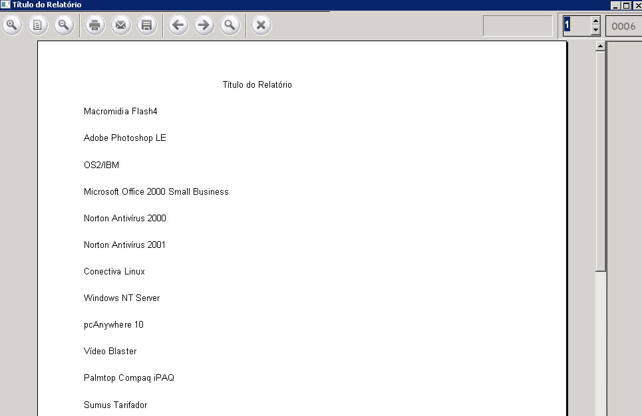The width and height of the screenshot is (642, 416).
Task: Increase page number with spinner up arrow
Action: click(x=595, y=21)
